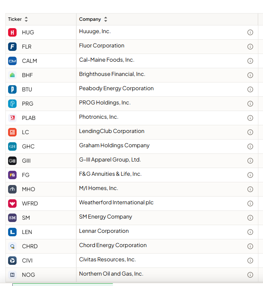Open info for Lennar Corporation
The width and height of the screenshot is (263, 286).
[250, 232]
